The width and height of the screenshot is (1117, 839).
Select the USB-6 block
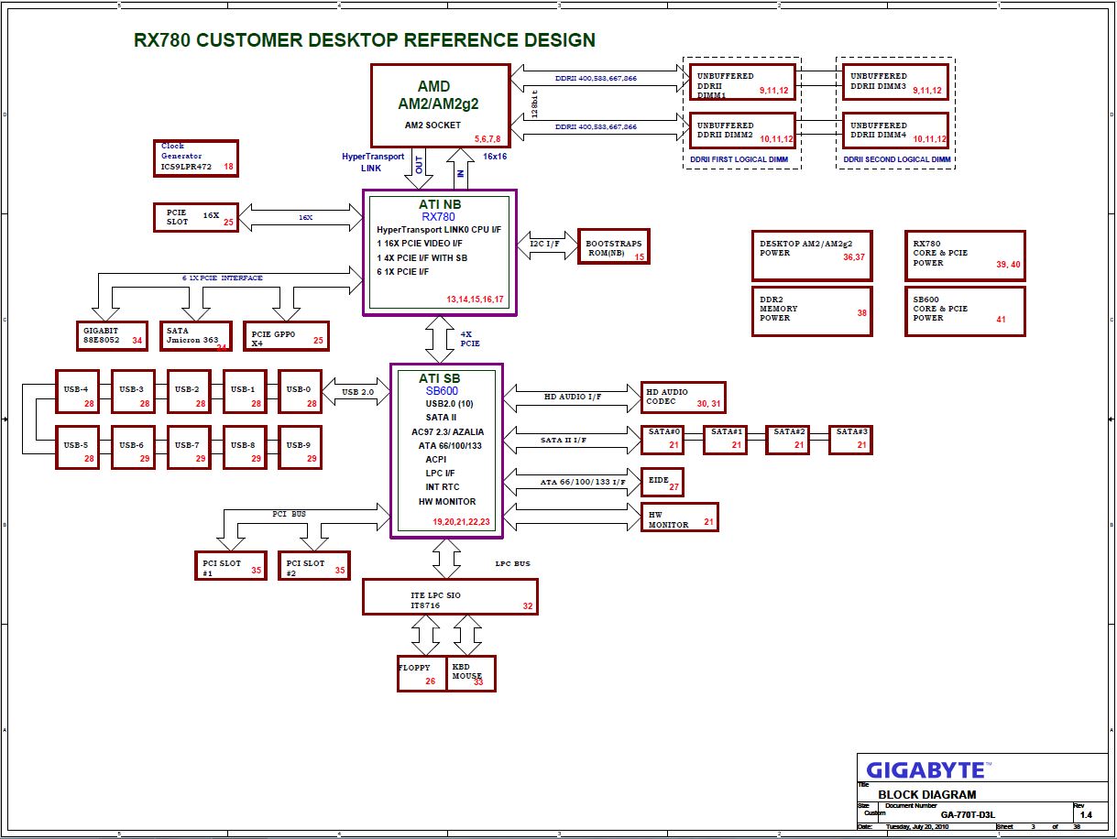(134, 448)
